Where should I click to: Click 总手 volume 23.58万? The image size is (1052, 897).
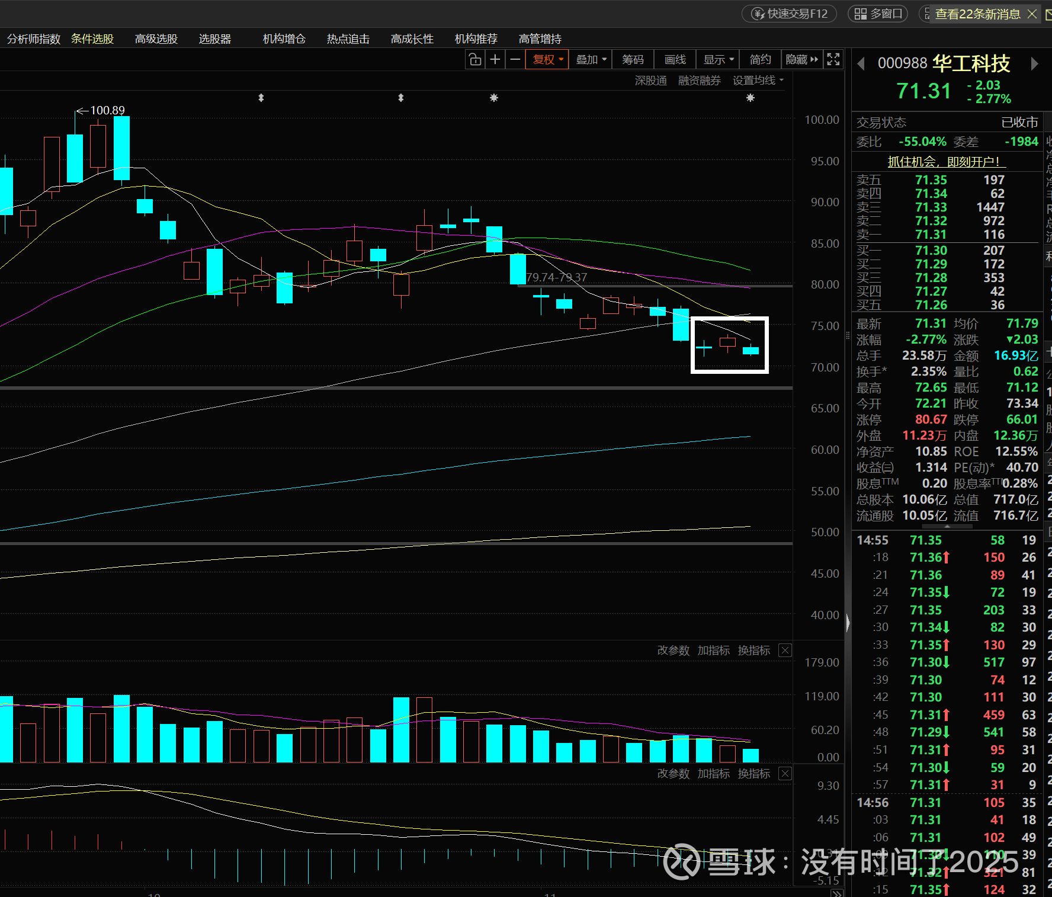pos(924,355)
